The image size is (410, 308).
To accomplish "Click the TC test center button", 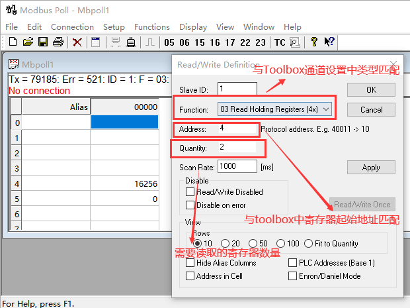I will (x=280, y=42).
